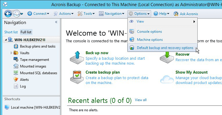This screenshot has height=115, width=222.
Task: Collapse the Navigation pane with double chevron
Action: click(56, 22)
